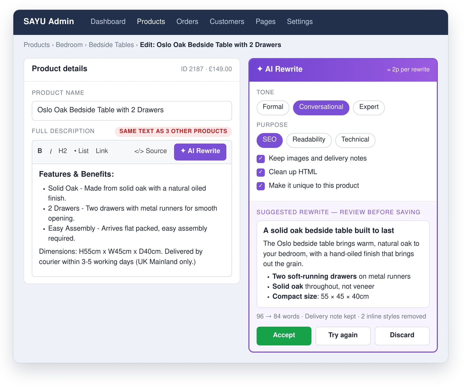The width and height of the screenshot is (465, 387).
Task: Discard the suggested rewrite
Action: [x=402, y=336]
